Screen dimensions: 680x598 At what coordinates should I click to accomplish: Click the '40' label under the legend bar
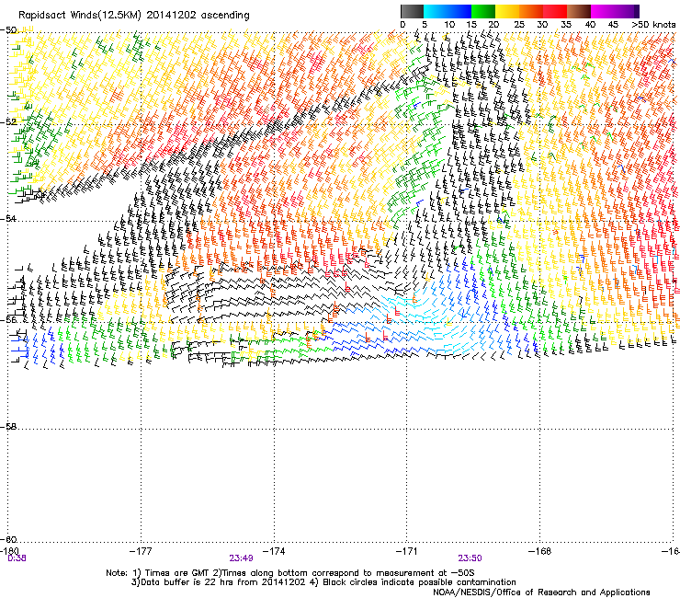click(590, 25)
